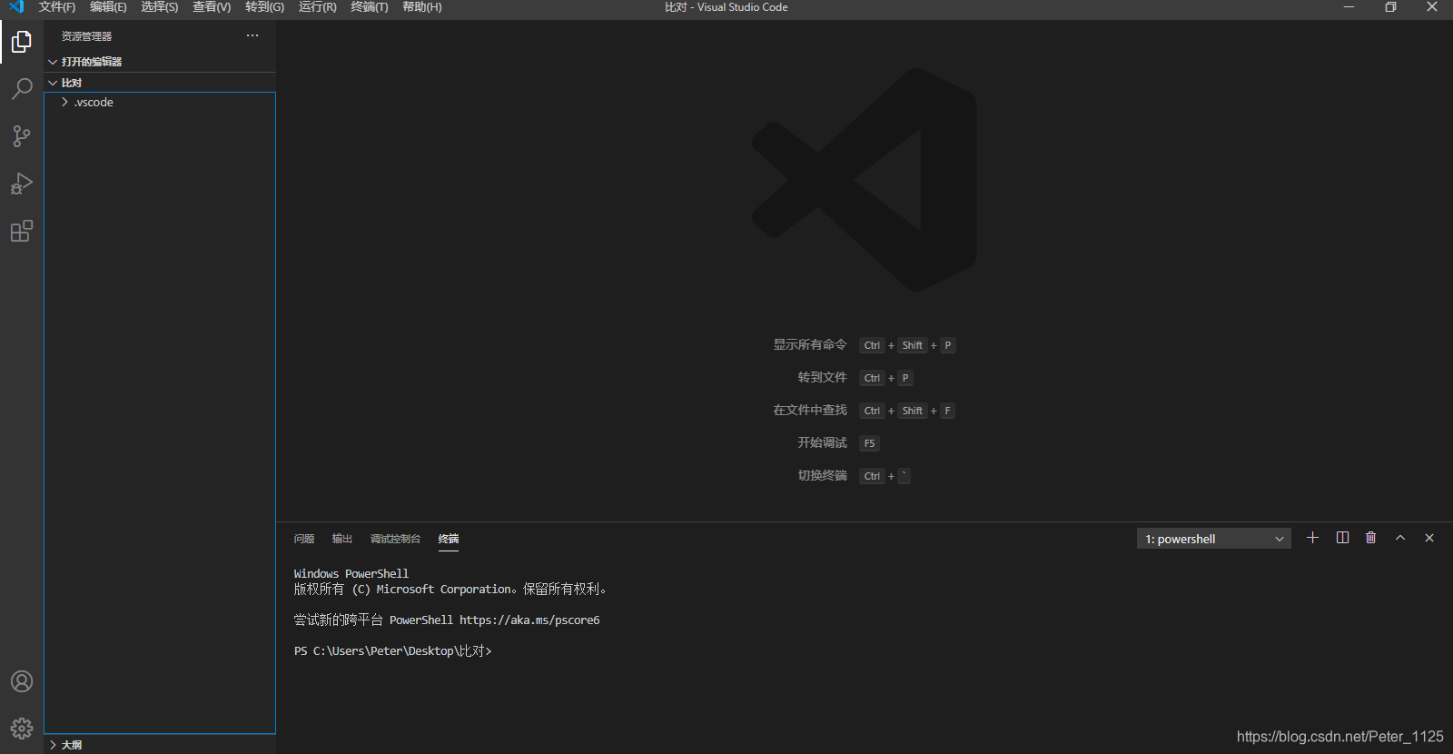Open the Source Control view
The image size is (1453, 754).
click(x=22, y=136)
